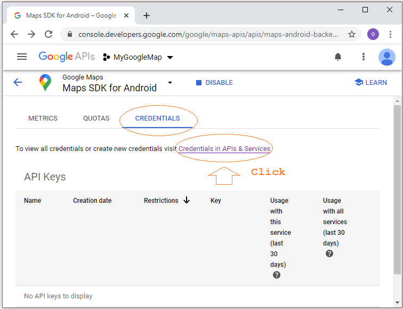Viewport: 403px width, 309px height.
Task: Go back with the blue arrow
Action: (x=18, y=82)
